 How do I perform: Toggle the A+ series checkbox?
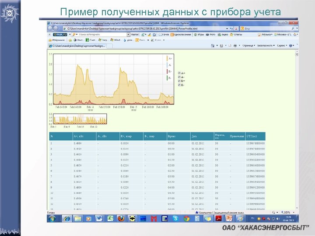tap(179, 73)
